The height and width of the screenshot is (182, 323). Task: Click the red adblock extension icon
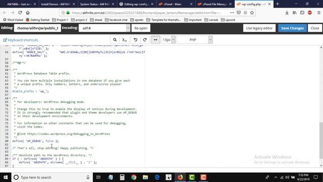click(309, 13)
